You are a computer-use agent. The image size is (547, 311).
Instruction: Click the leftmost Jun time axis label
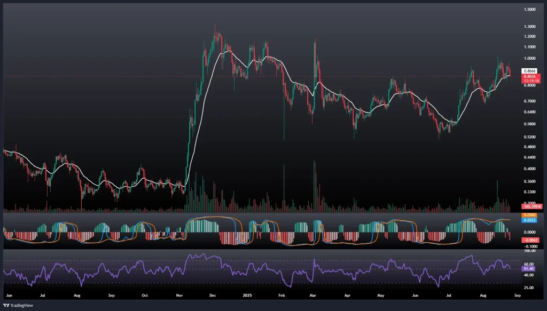[x=8, y=294]
